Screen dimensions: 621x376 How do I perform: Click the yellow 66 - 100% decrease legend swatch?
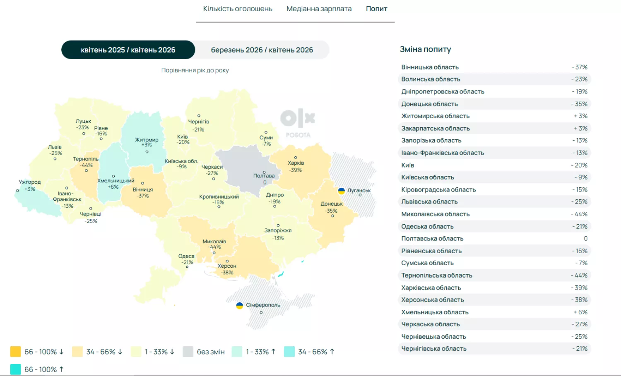[15, 352]
